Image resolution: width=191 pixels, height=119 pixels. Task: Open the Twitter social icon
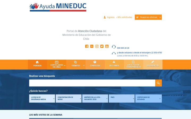point(102,46)
